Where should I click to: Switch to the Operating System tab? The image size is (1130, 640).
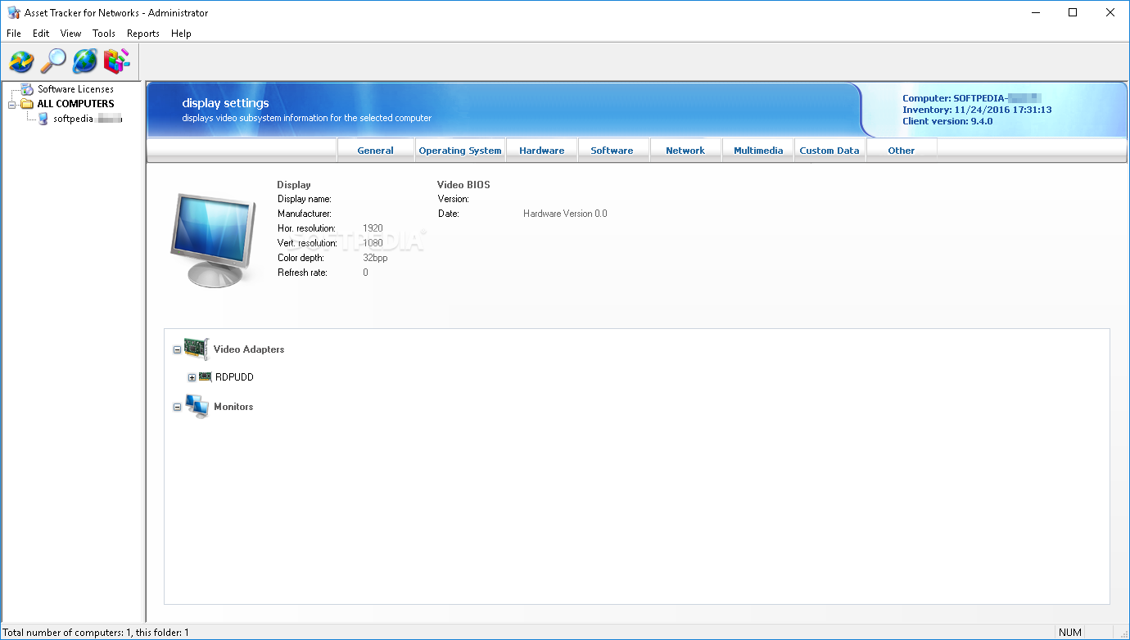(x=460, y=151)
